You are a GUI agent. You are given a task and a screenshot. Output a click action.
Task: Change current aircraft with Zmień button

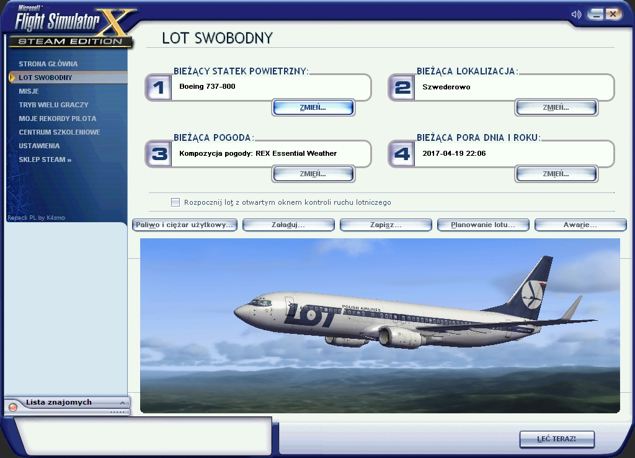pyautogui.click(x=313, y=107)
